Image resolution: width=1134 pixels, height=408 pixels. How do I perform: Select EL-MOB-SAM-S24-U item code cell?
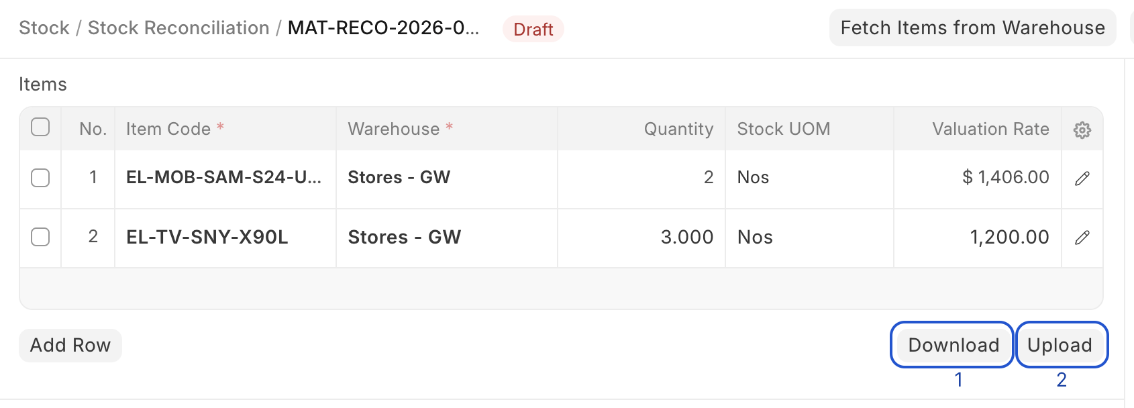[x=223, y=178]
